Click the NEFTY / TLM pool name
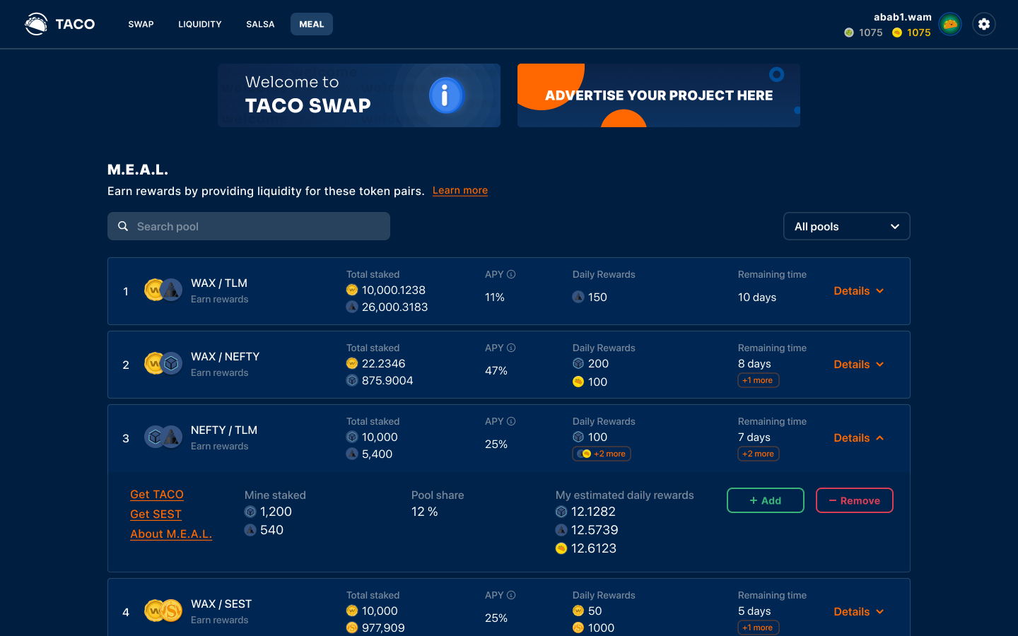 click(x=224, y=430)
